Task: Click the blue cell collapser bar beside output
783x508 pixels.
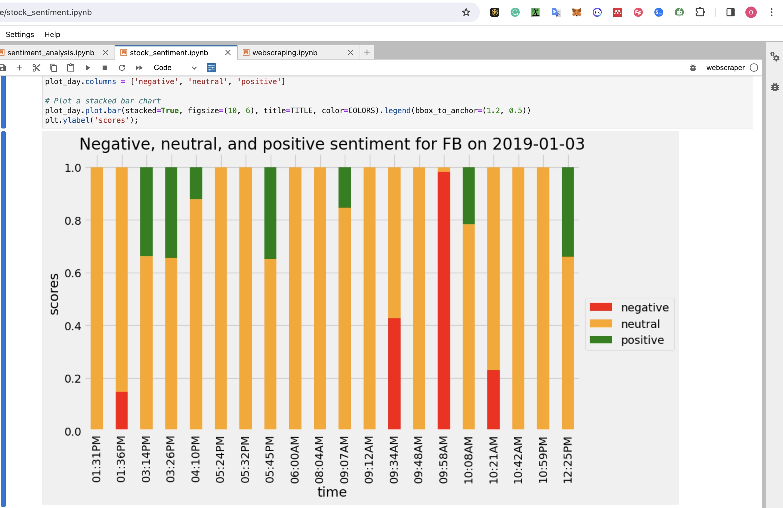Action: [3, 319]
